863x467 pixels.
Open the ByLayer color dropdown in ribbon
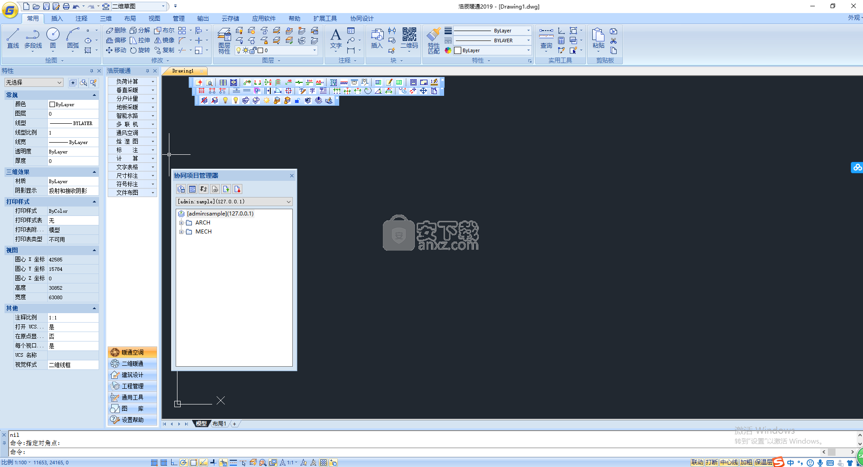(528, 50)
